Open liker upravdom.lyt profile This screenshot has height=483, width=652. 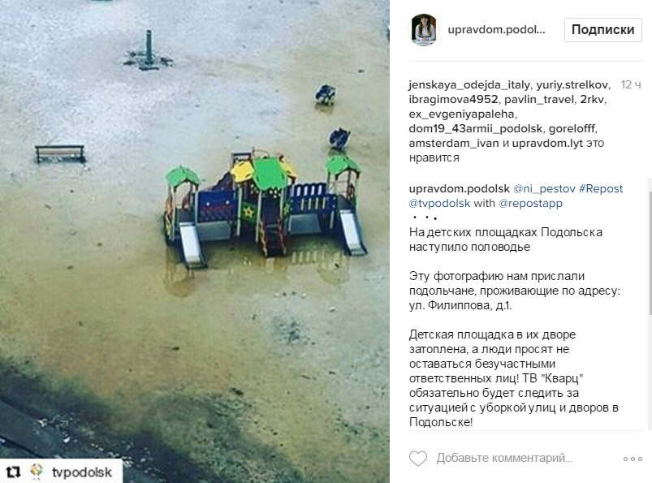[x=547, y=144]
